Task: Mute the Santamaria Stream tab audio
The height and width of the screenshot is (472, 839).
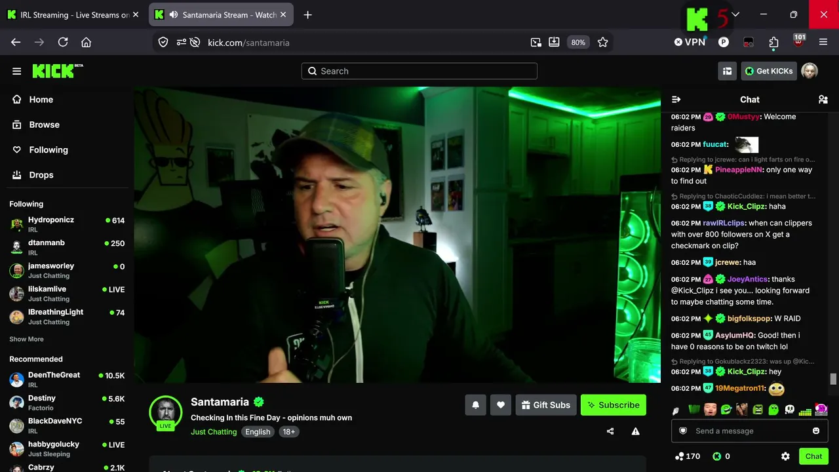Action: click(173, 14)
